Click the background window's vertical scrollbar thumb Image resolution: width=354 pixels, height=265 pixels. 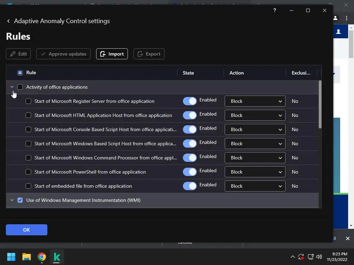351,43
